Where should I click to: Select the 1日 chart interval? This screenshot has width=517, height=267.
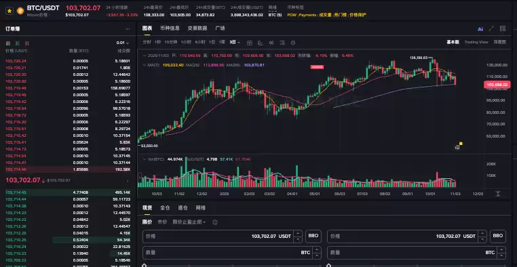click(212, 42)
